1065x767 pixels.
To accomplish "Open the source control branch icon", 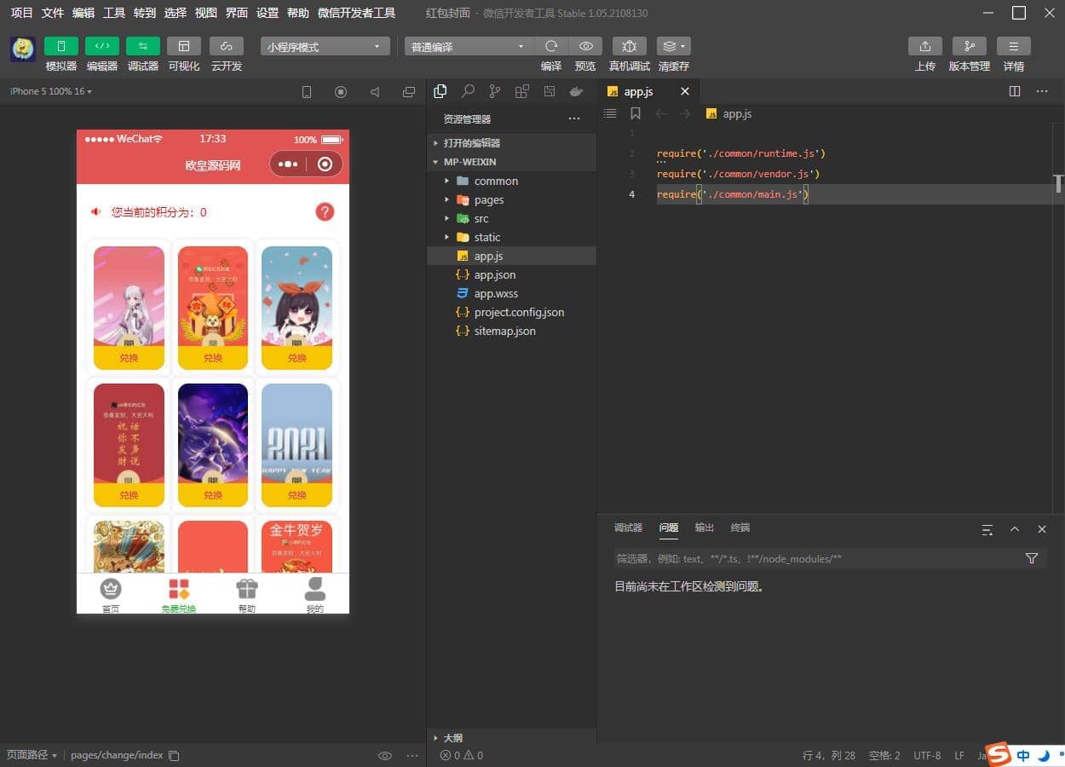I will tap(495, 91).
